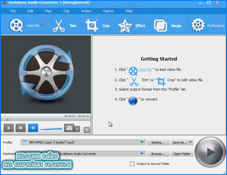Open the Play menu
The width and height of the screenshot is (227, 175).
point(48,11)
